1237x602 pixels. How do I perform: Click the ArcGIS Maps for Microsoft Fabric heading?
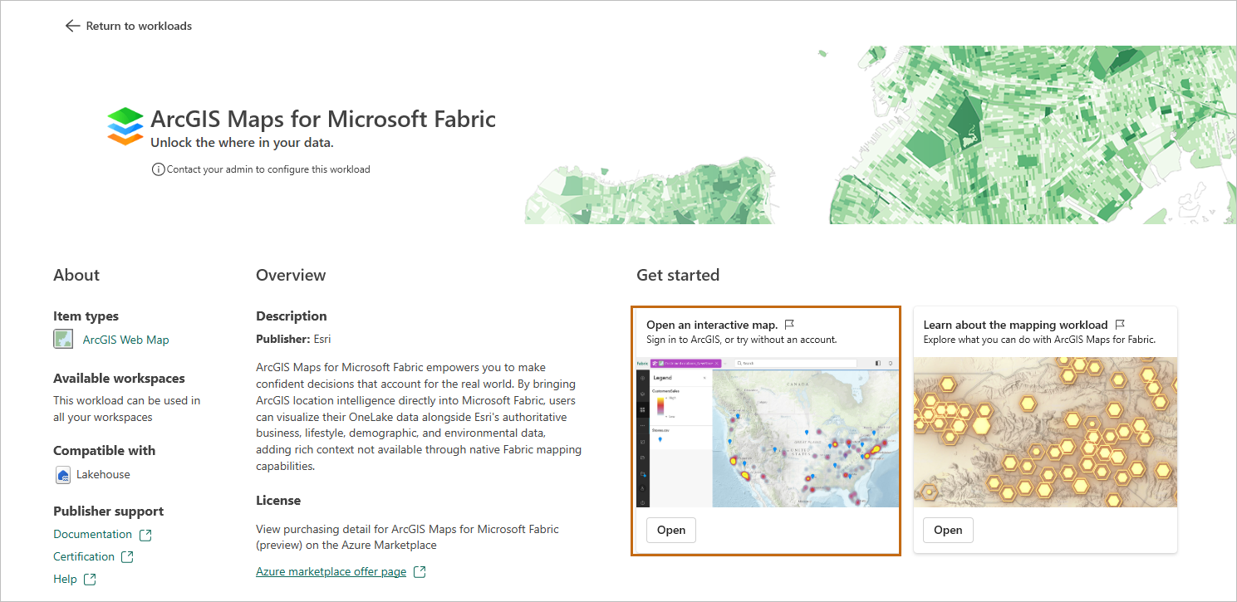click(323, 119)
